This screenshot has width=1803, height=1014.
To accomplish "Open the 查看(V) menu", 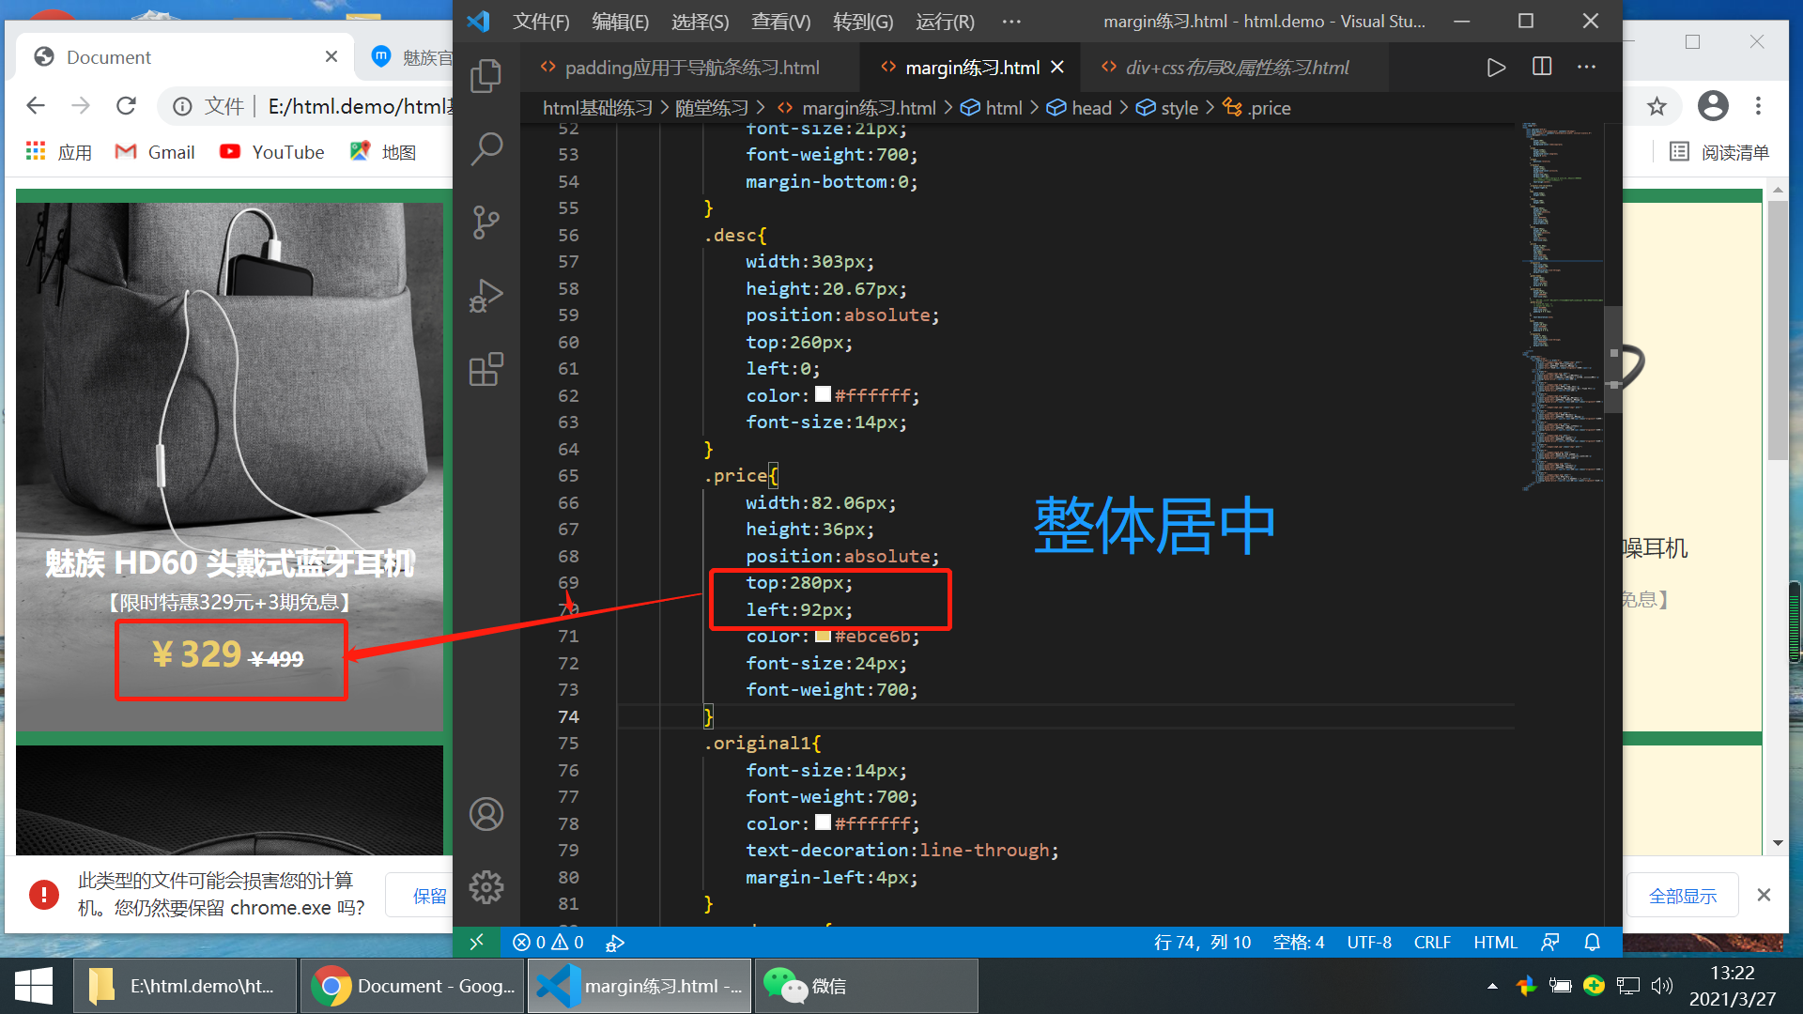I will (x=780, y=22).
